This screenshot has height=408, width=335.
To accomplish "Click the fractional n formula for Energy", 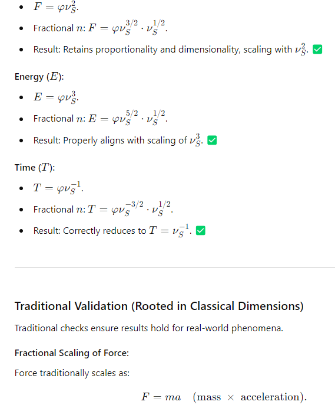I will click(x=128, y=118).
